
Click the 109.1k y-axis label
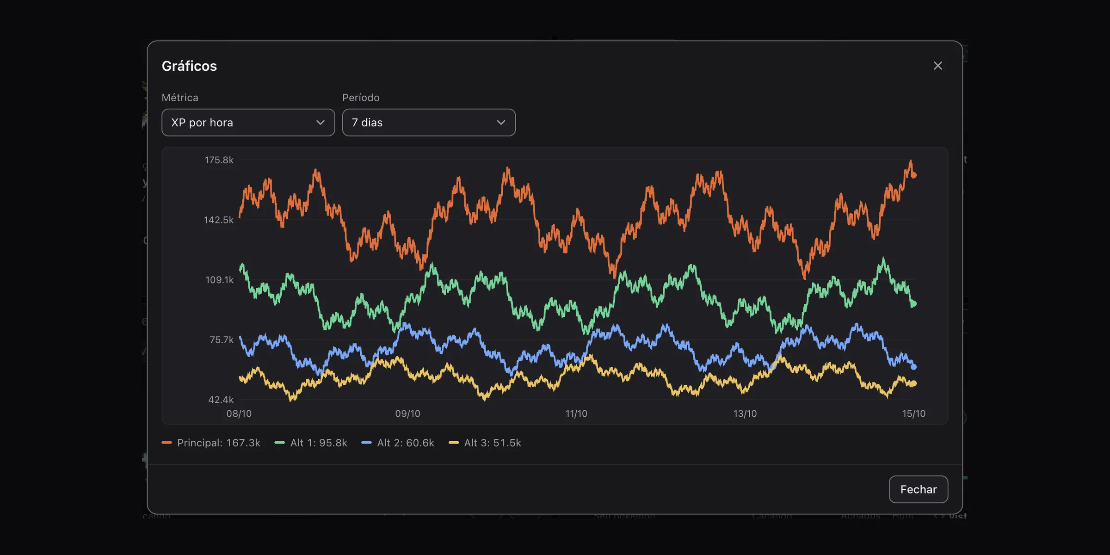[x=220, y=280]
